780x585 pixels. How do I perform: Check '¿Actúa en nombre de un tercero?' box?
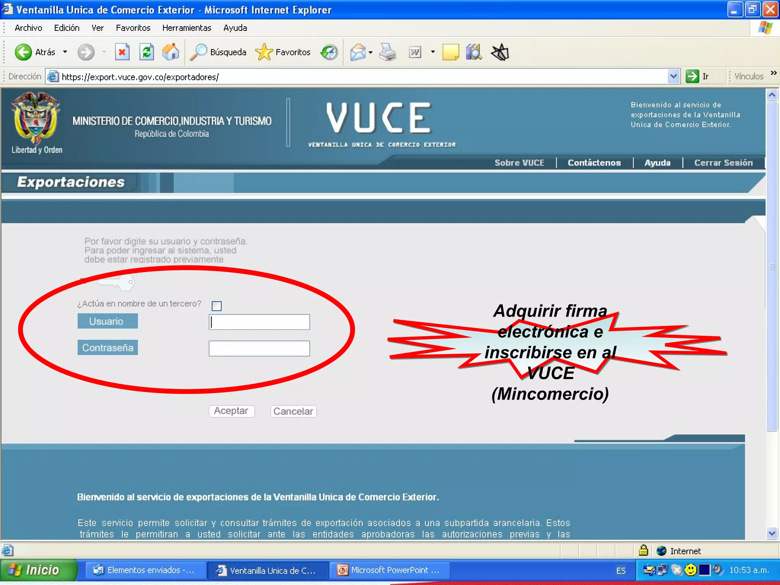[217, 306]
